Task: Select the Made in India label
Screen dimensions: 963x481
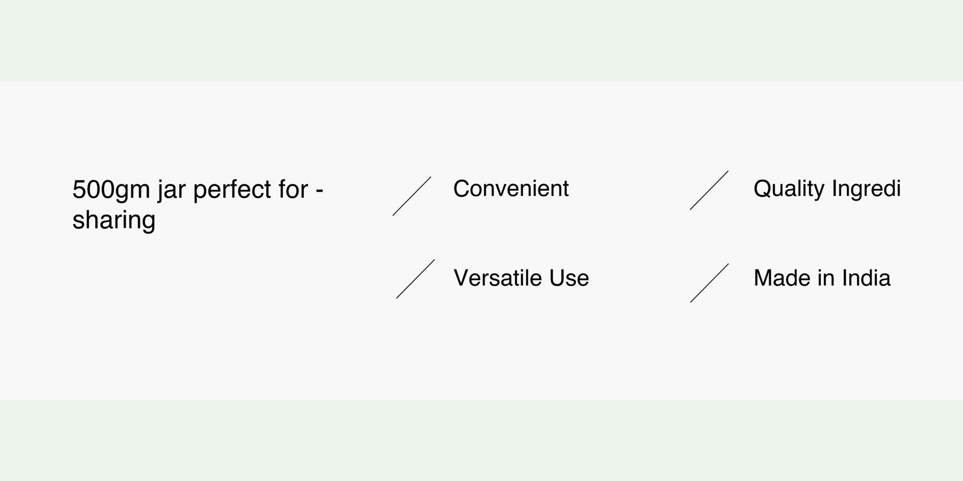Action: click(822, 278)
